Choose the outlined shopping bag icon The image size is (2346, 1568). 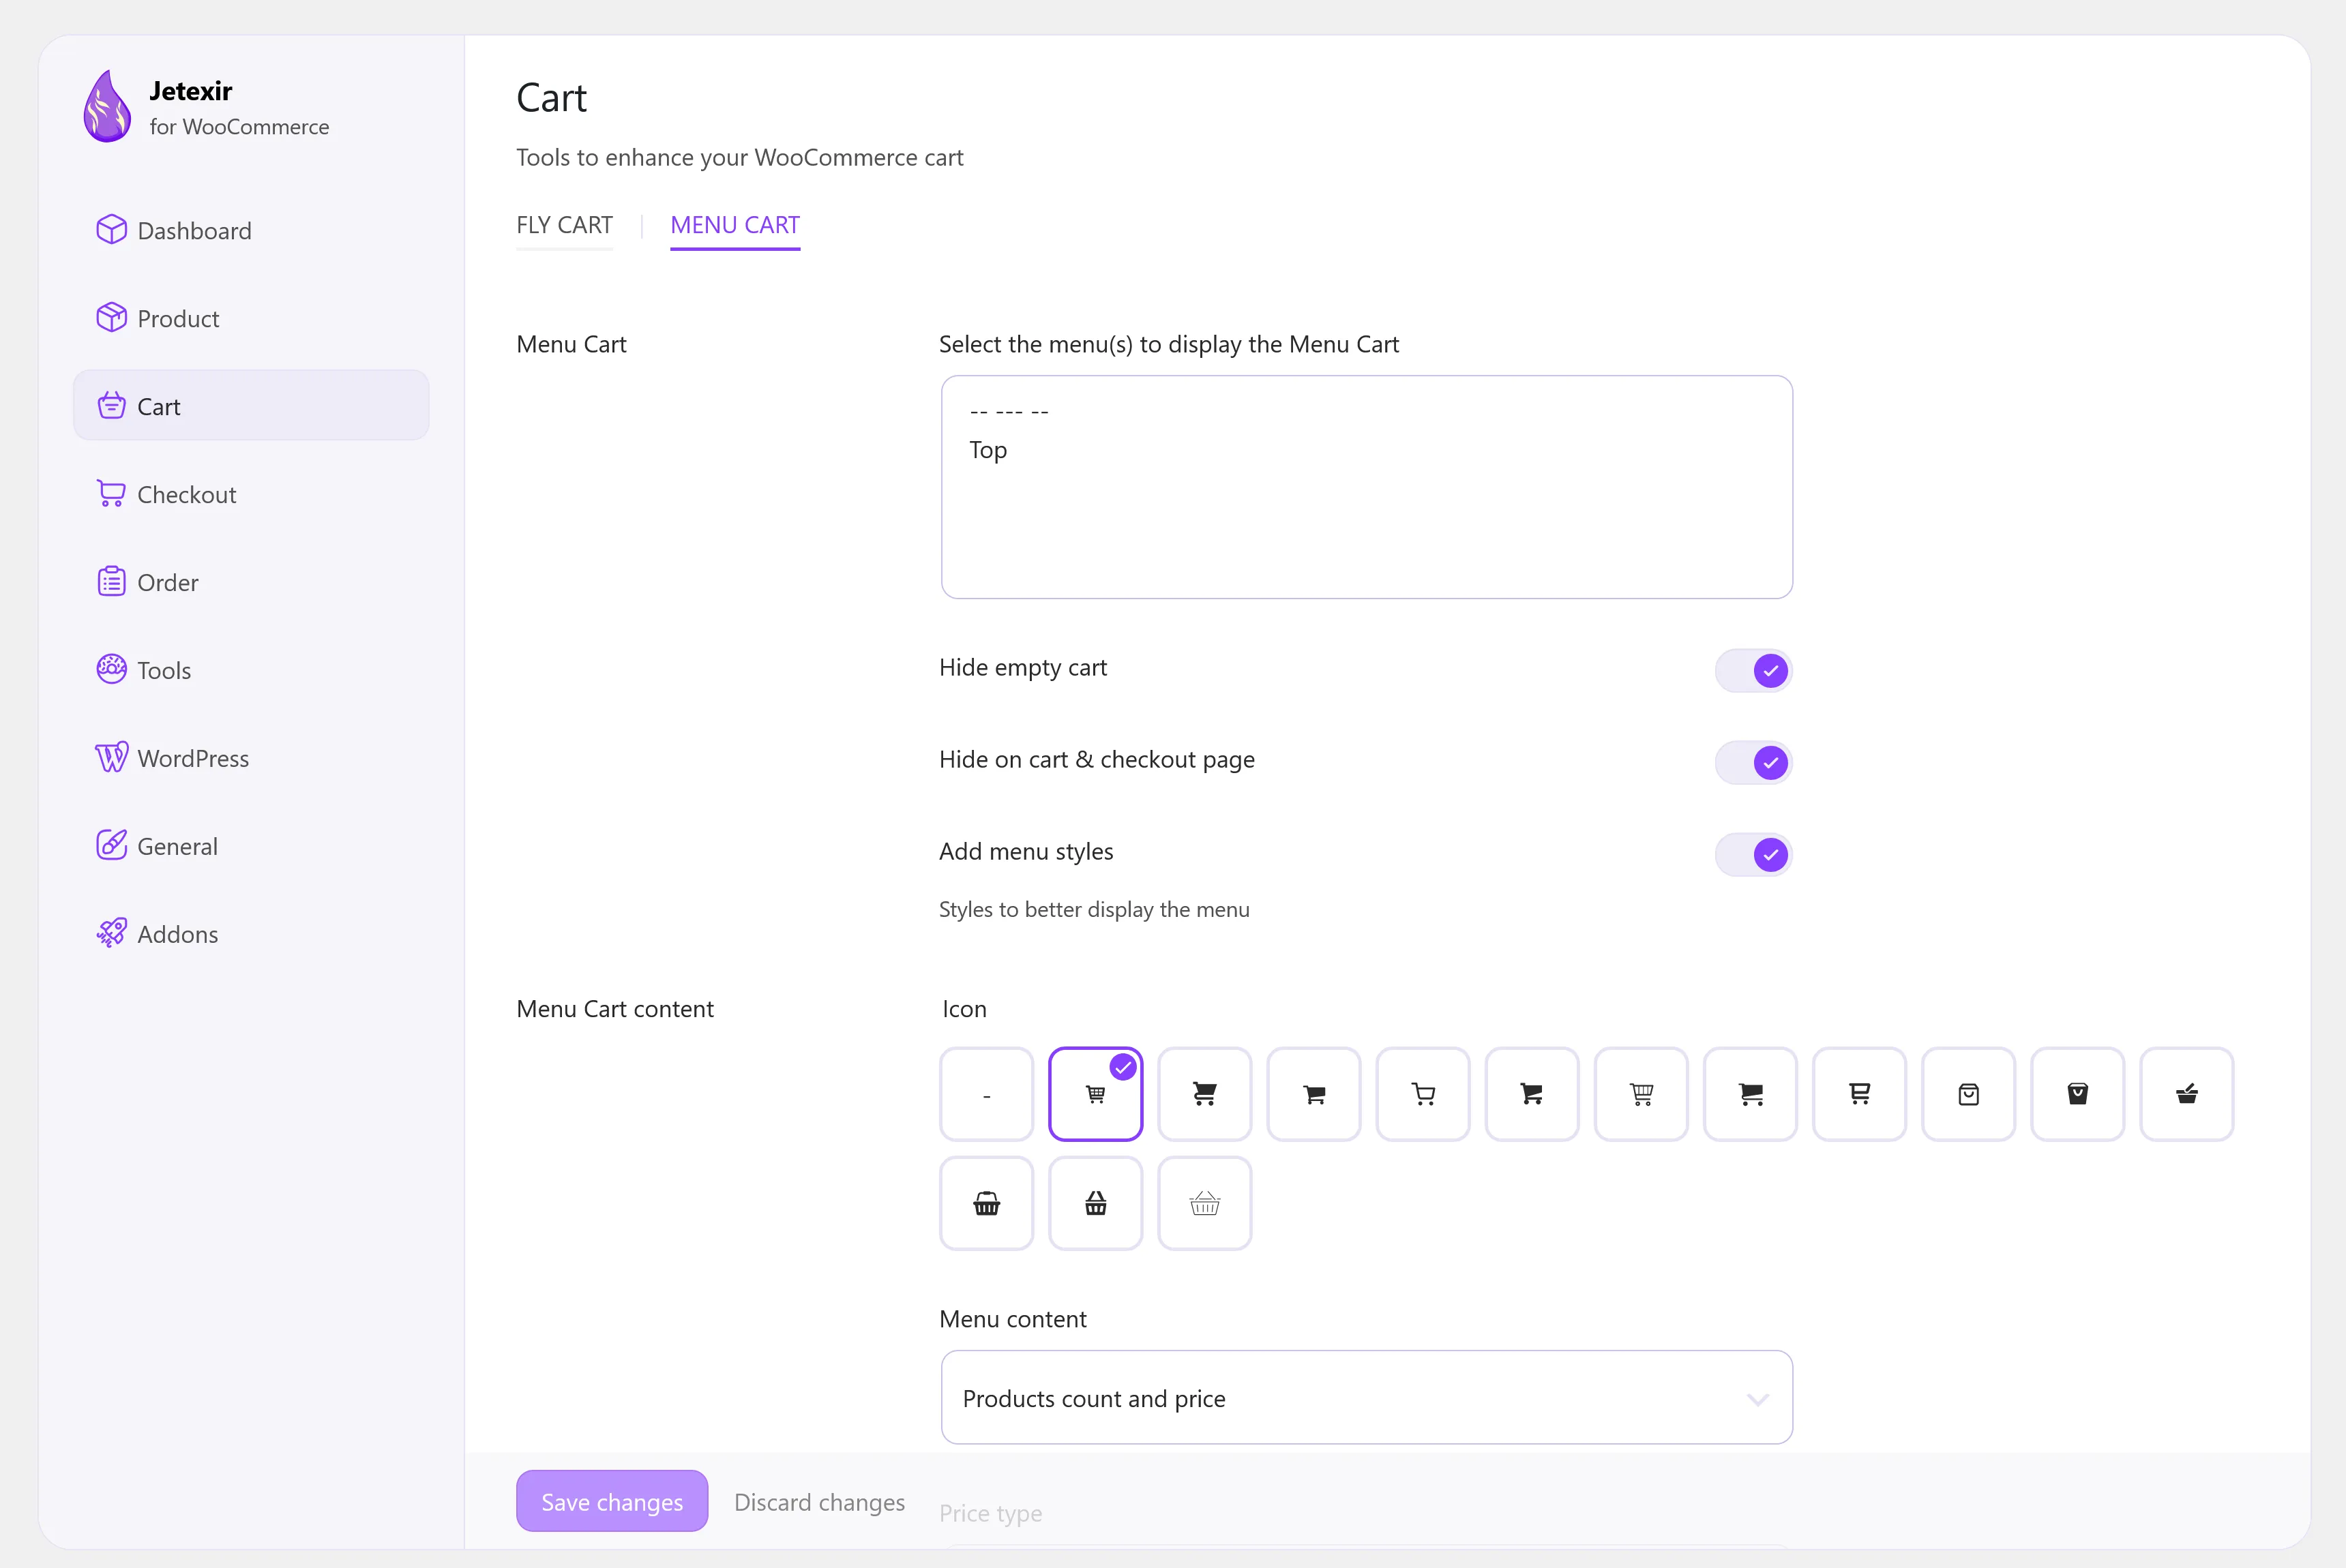point(1968,1094)
